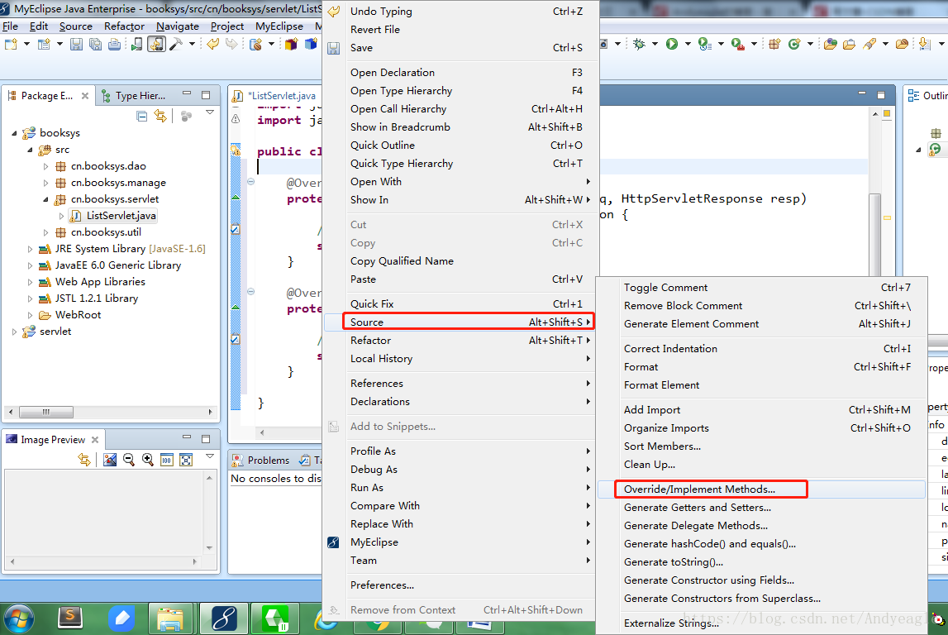Zoom out in the Image Preview panel
Image resolution: width=948 pixels, height=635 pixels.
tap(129, 460)
